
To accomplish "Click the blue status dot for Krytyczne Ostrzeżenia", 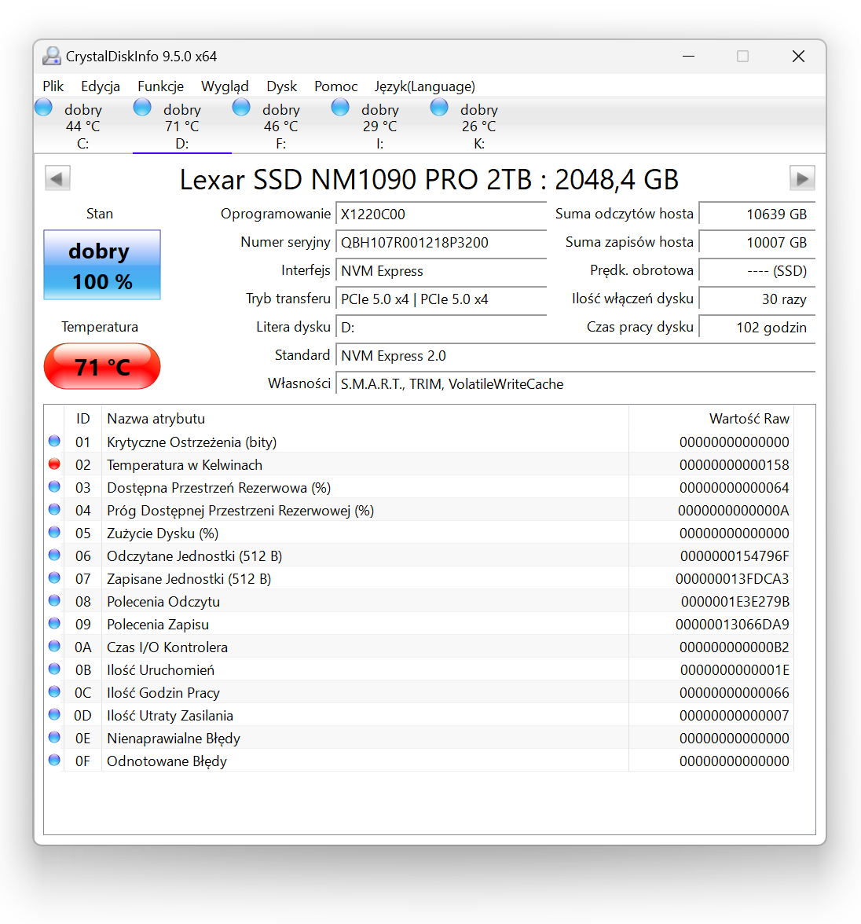I will 54,442.
